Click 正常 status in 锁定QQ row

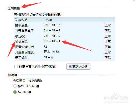108,36
